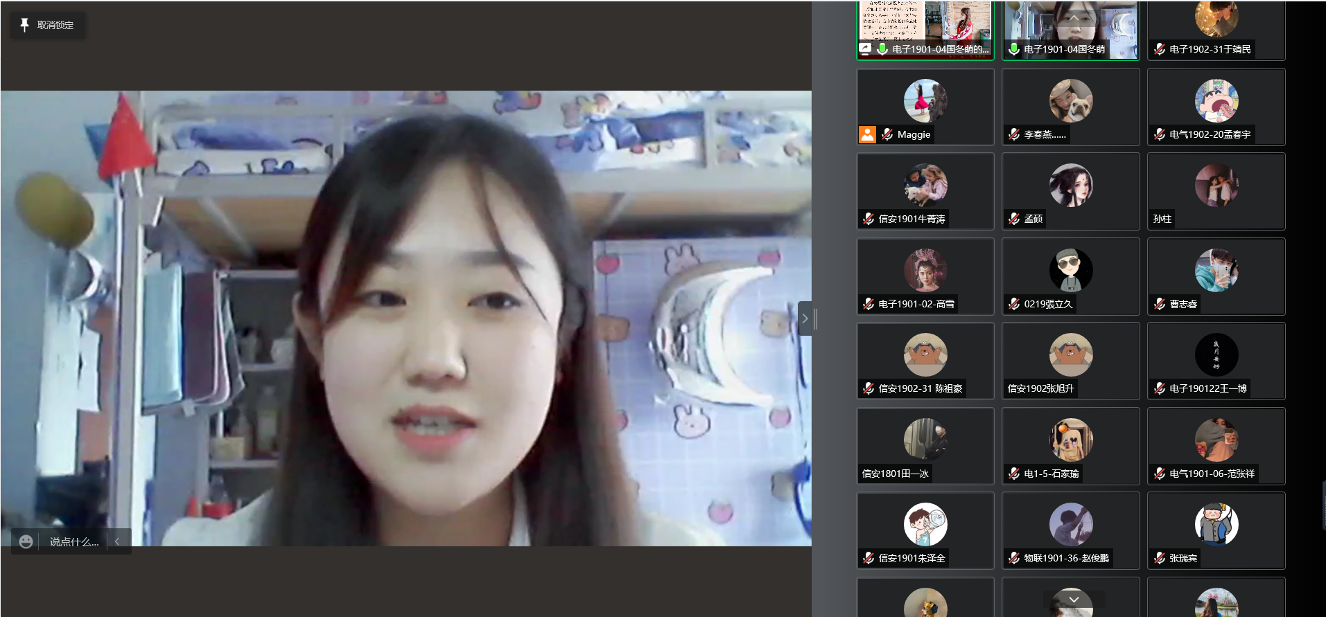The image size is (1326, 621).
Task: Click the muted mic icon of 0219張立久
Action: point(1014,304)
